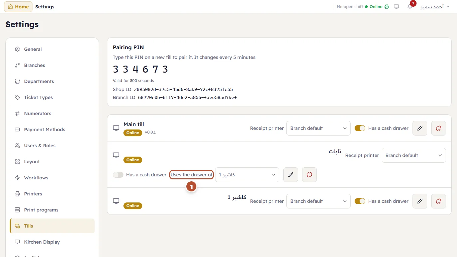
Task: Toggle Main till cash drawer switch
Action: pyautogui.click(x=360, y=128)
